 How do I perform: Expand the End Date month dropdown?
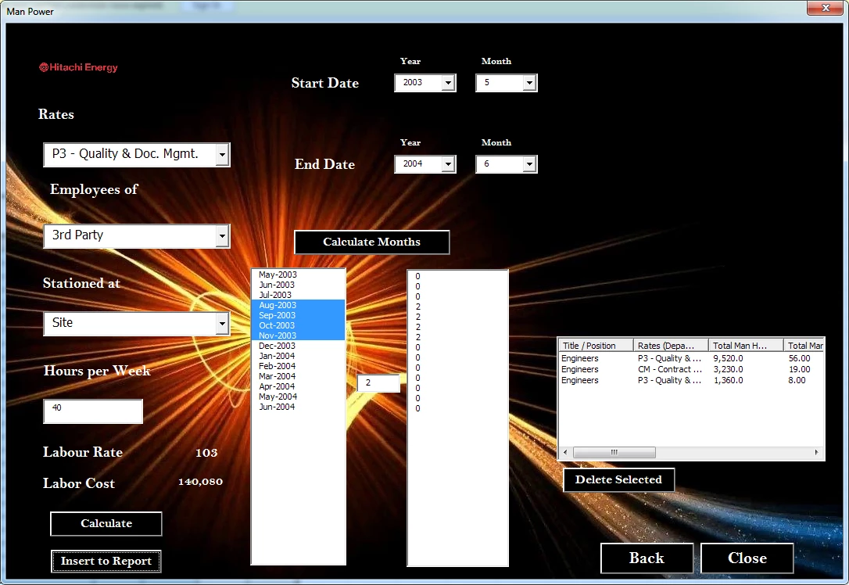pyautogui.click(x=529, y=164)
